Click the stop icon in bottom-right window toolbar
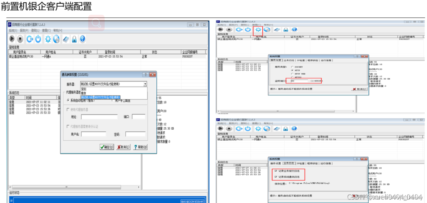This screenshot has height=203, width=427. click(229, 128)
